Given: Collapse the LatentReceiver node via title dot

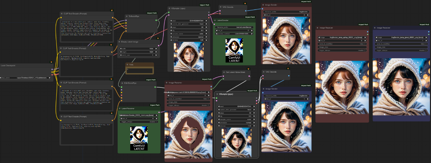Looking at the screenshot, I should coord(120,109).
